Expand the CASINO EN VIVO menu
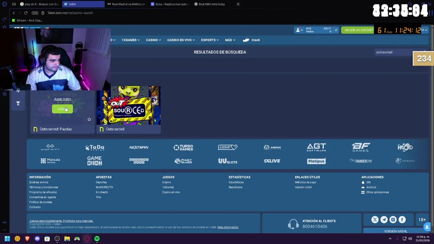Viewport: 434px width, 244px height. pos(181,40)
